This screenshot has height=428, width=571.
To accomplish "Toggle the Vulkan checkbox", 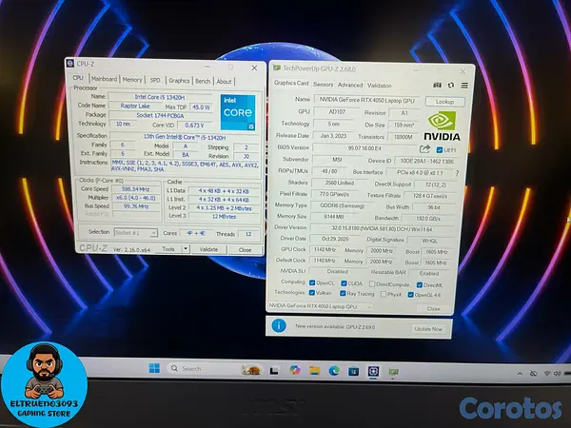I will (312, 293).
